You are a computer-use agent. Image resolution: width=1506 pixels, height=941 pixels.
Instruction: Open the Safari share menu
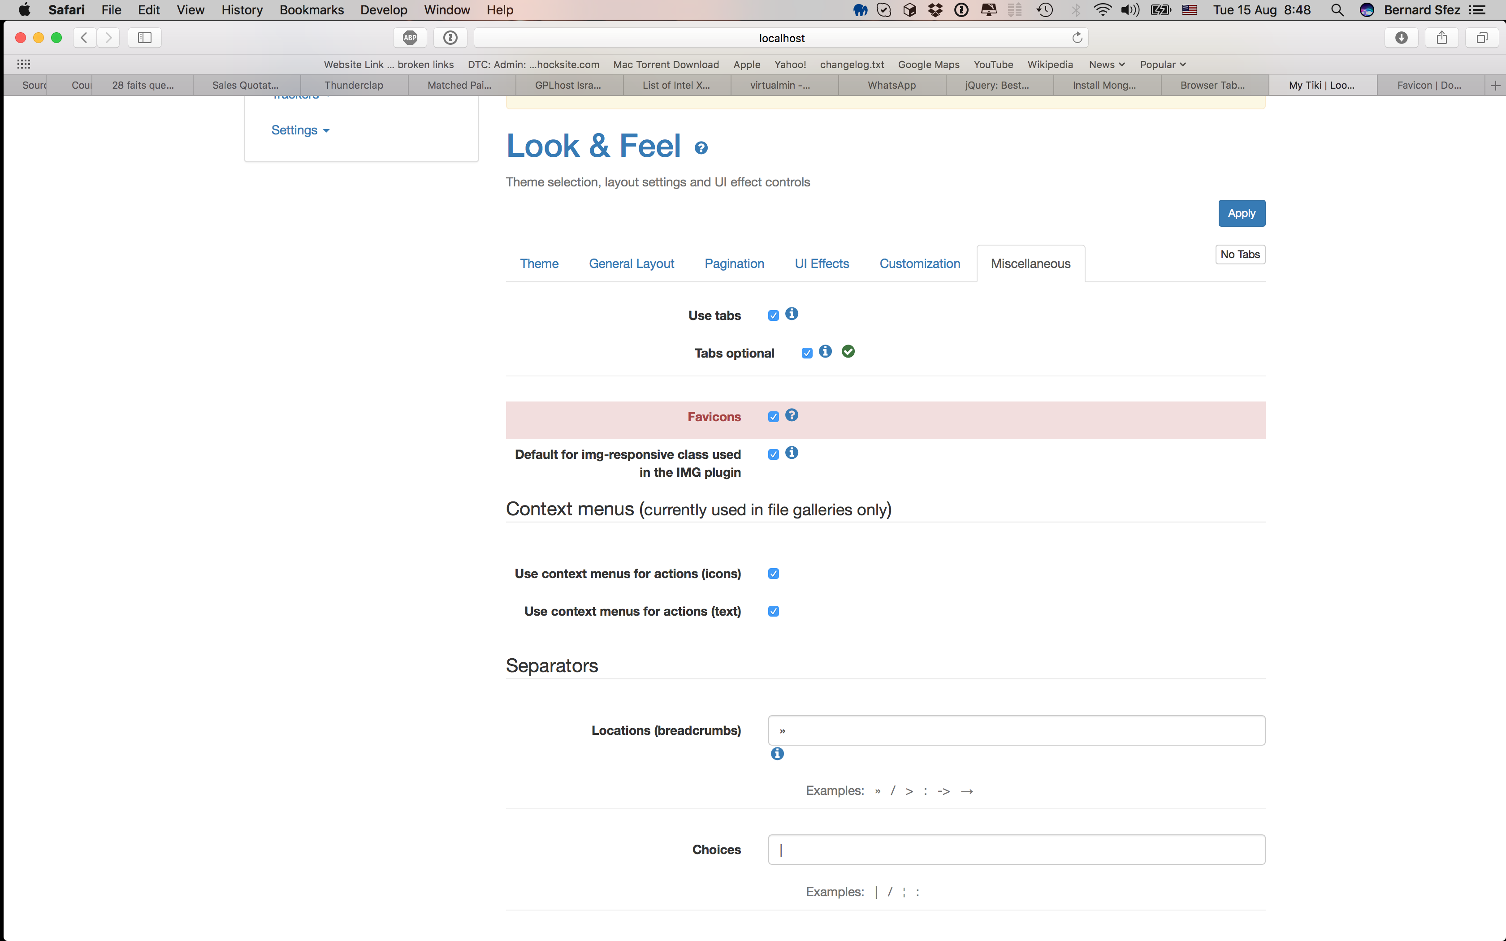click(1441, 37)
